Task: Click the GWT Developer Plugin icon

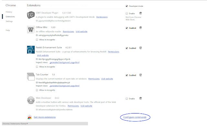Action: (x=31, y=15)
